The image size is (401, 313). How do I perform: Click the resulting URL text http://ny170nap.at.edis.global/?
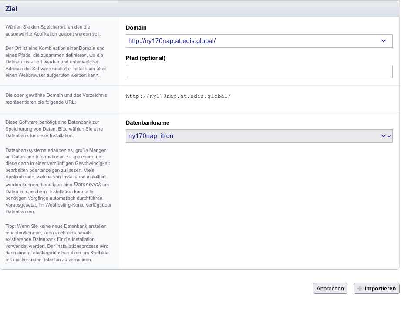(x=178, y=96)
